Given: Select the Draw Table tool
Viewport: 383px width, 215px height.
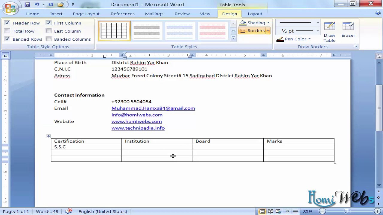Looking at the screenshot, I should (329, 32).
